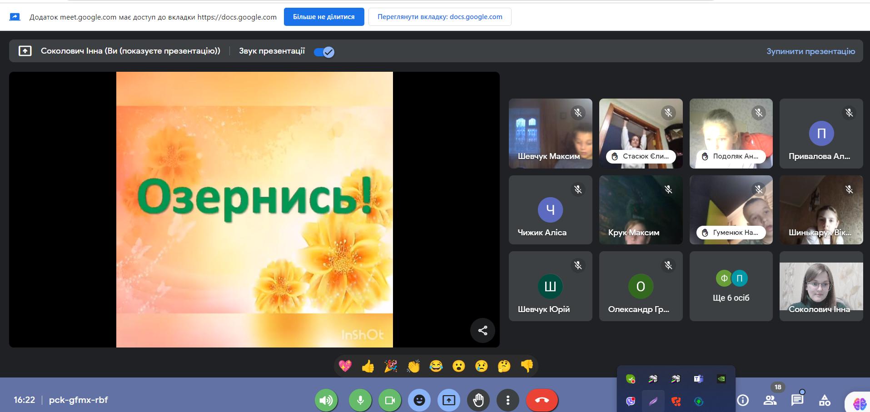Viewport: 870px width, 412px height.
Task: Send the thumbs up reaction
Action: pos(368,366)
